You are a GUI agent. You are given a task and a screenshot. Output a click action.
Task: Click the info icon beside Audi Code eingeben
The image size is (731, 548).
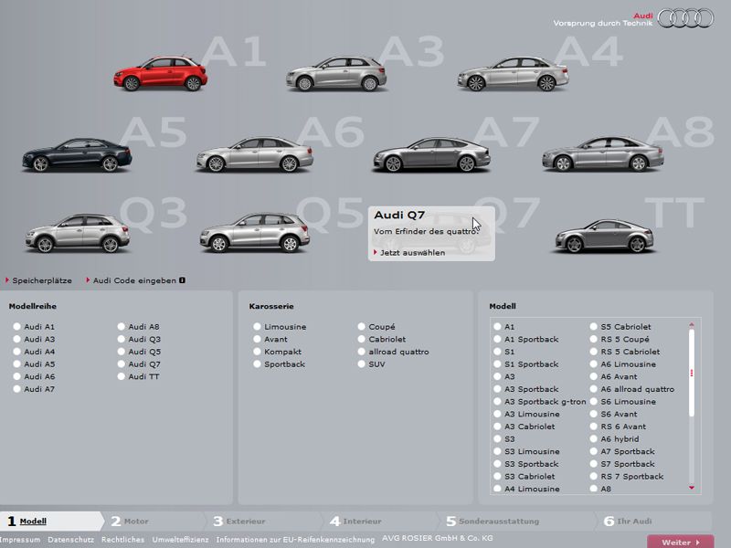point(182,280)
